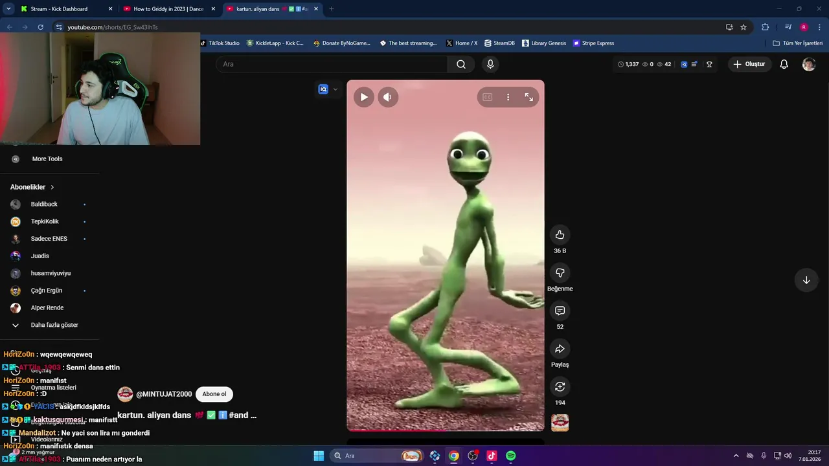Open YouTube notifications bell

point(784,64)
